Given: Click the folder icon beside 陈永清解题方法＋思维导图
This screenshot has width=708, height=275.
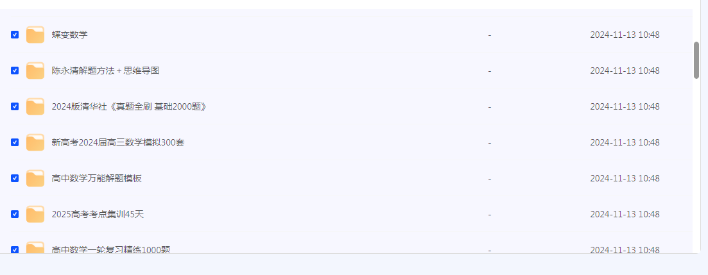Looking at the screenshot, I should coord(35,71).
